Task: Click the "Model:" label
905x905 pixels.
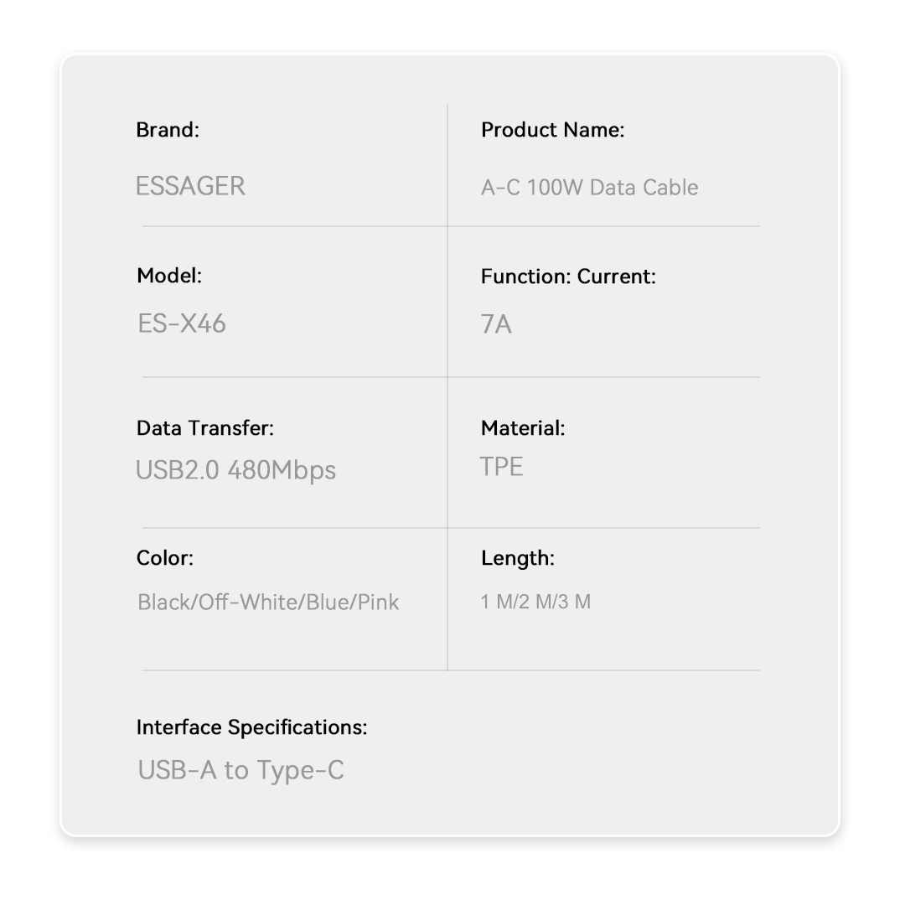Action: coord(169,276)
